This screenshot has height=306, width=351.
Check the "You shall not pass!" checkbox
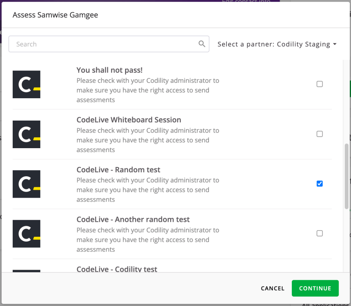point(320,84)
